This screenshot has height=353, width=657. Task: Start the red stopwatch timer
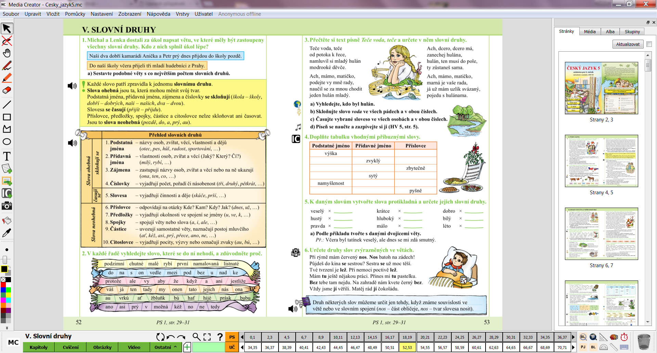tap(624, 337)
